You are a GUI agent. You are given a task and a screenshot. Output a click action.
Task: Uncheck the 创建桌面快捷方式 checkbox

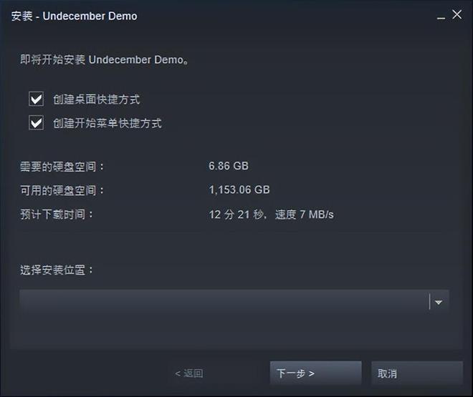tap(37, 99)
